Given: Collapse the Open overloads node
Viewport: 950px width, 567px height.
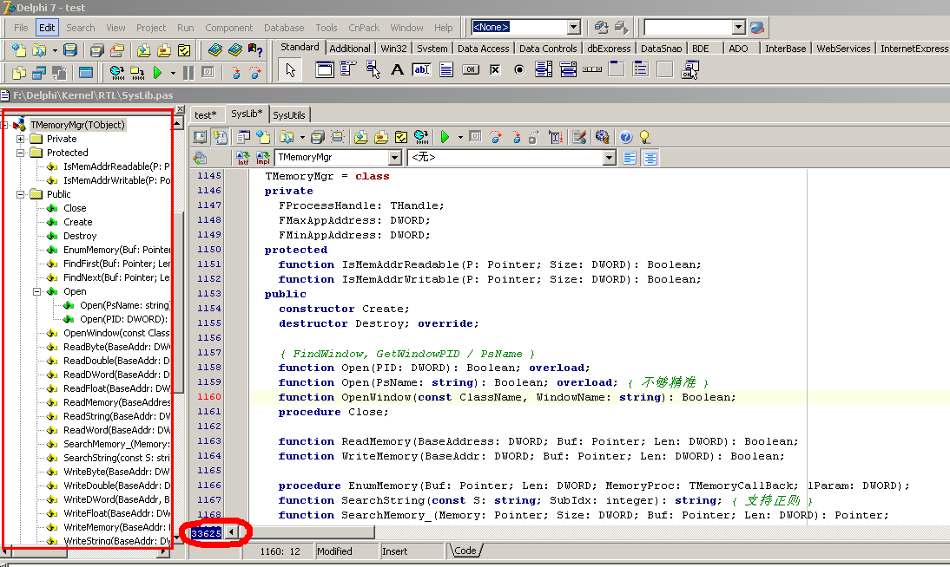Looking at the screenshot, I should (x=37, y=291).
